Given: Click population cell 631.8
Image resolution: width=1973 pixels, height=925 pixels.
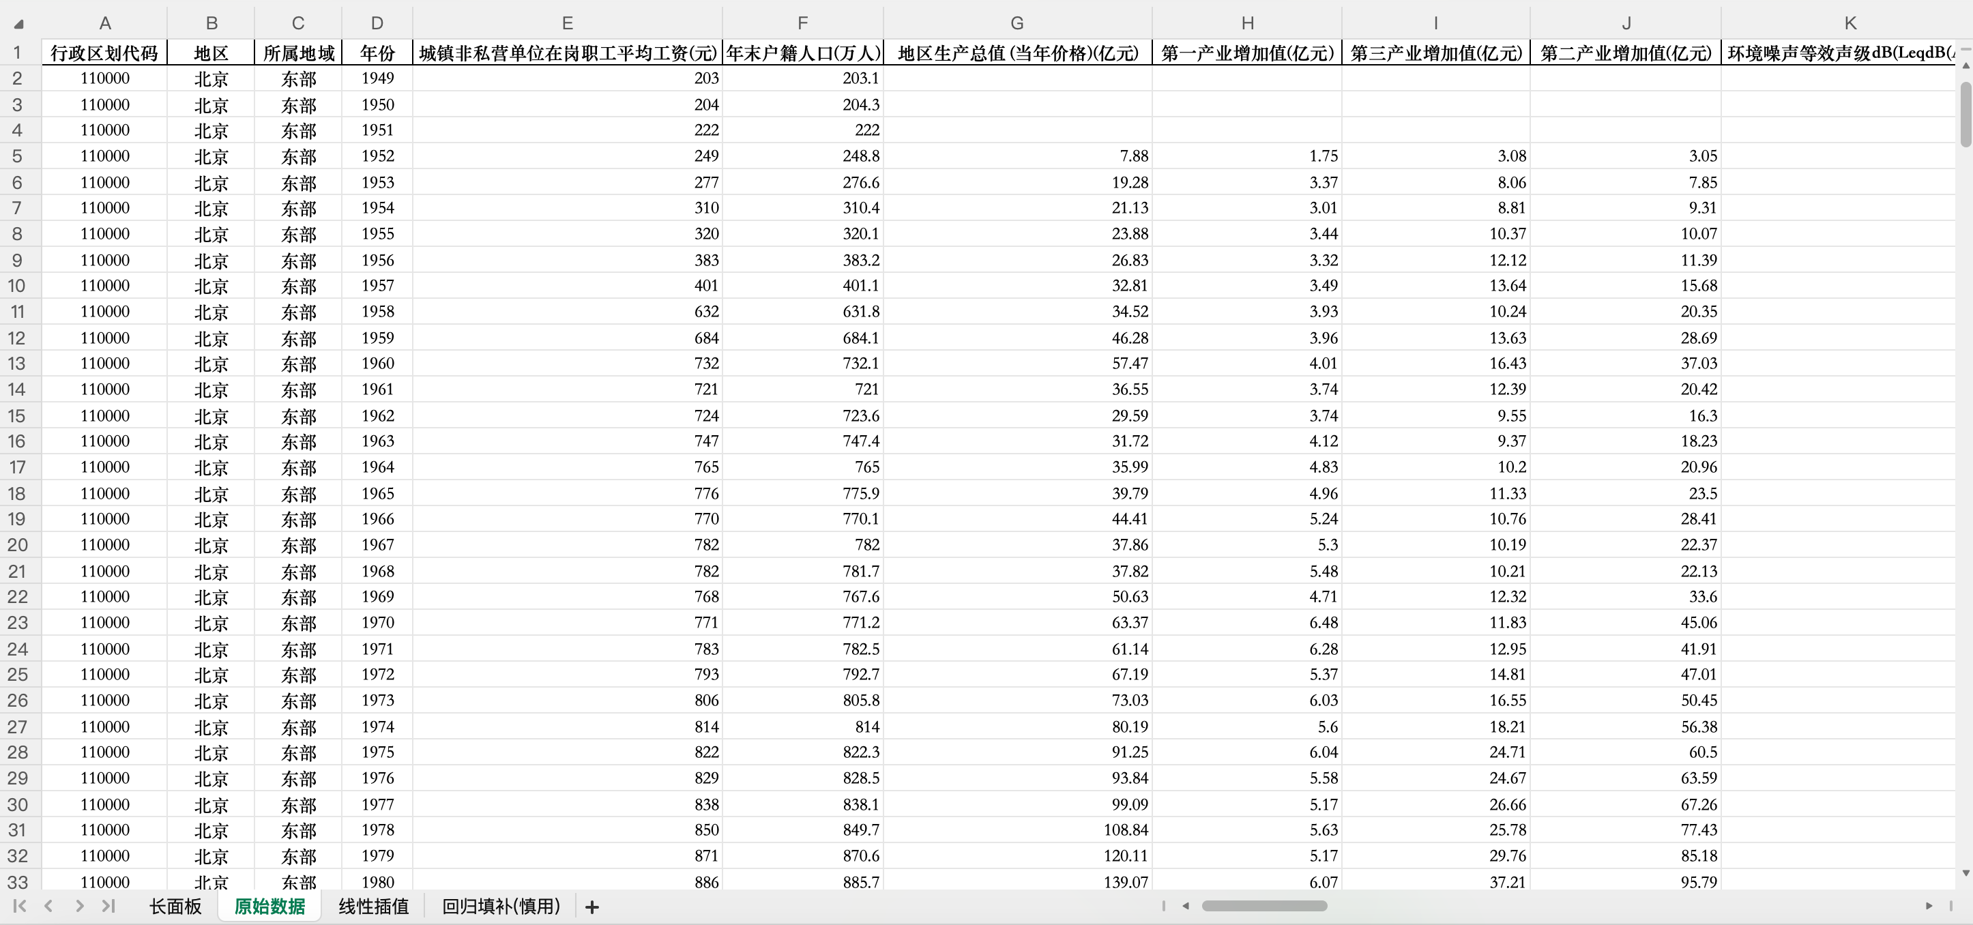Looking at the screenshot, I should click(803, 311).
